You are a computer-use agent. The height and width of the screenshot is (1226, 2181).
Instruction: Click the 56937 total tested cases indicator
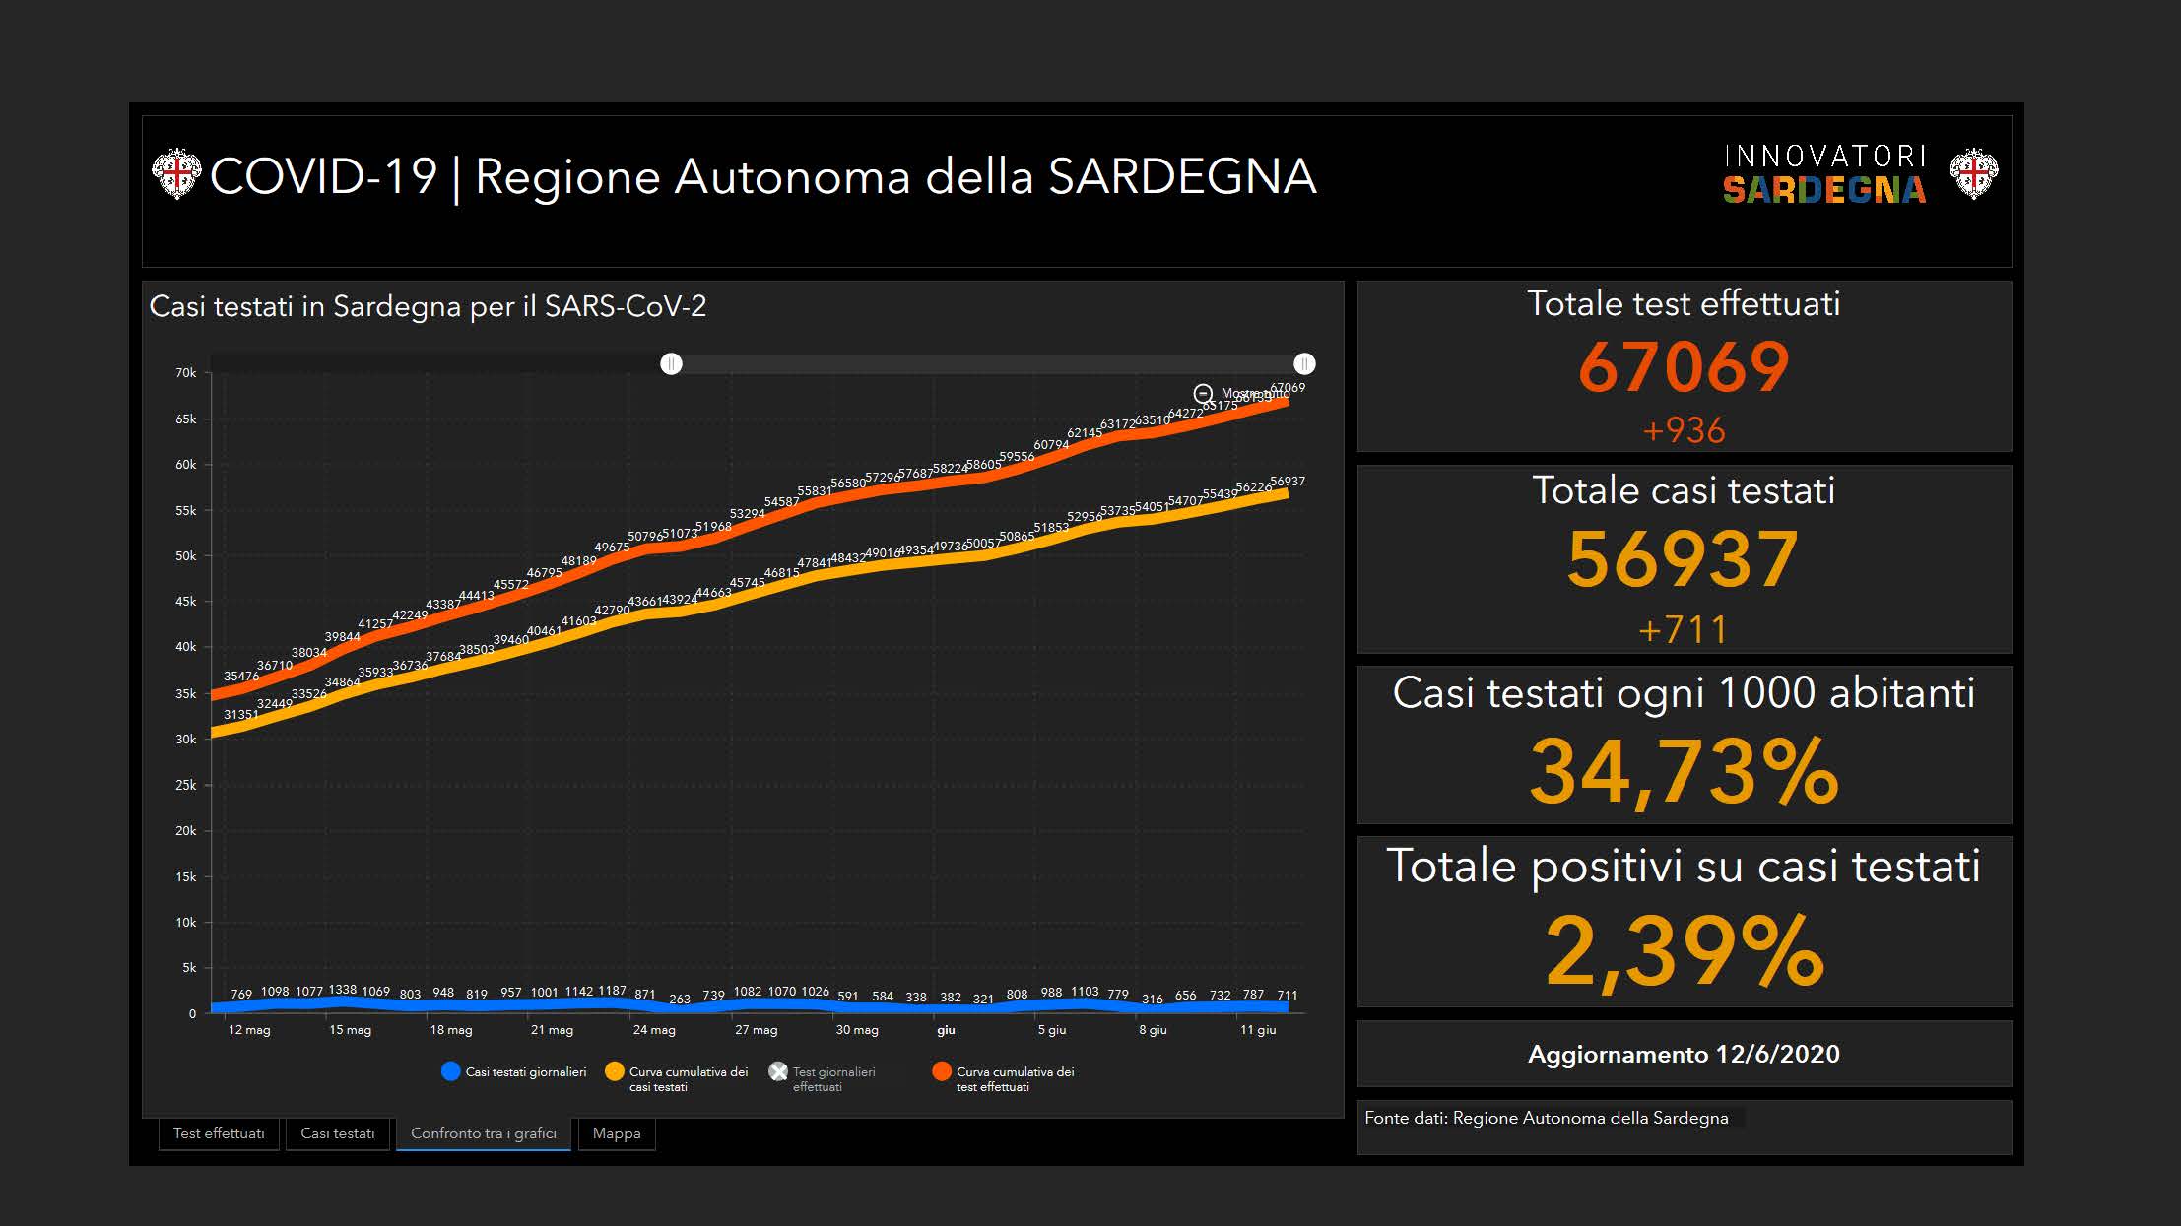click(x=1684, y=559)
